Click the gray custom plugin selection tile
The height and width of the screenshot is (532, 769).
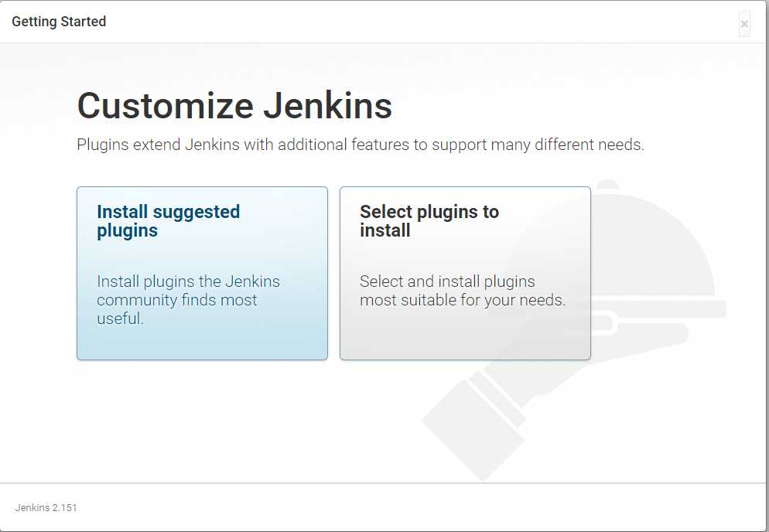(x=465, y=273)
